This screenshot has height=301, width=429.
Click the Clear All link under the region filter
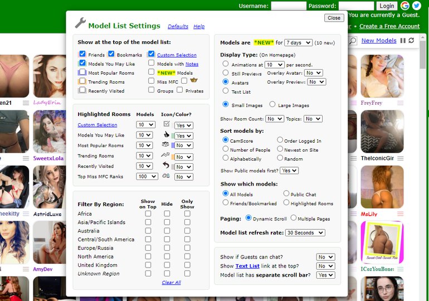tap(171, 283)
